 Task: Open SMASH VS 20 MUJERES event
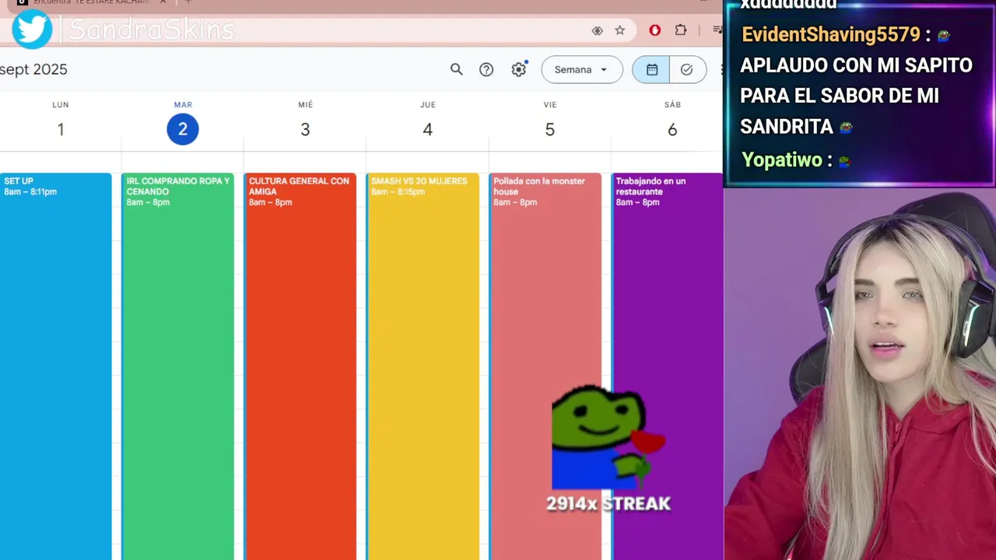pos(423,366)
